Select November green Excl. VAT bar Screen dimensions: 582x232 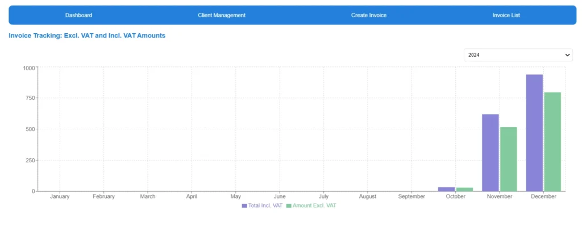pos(509,159)
